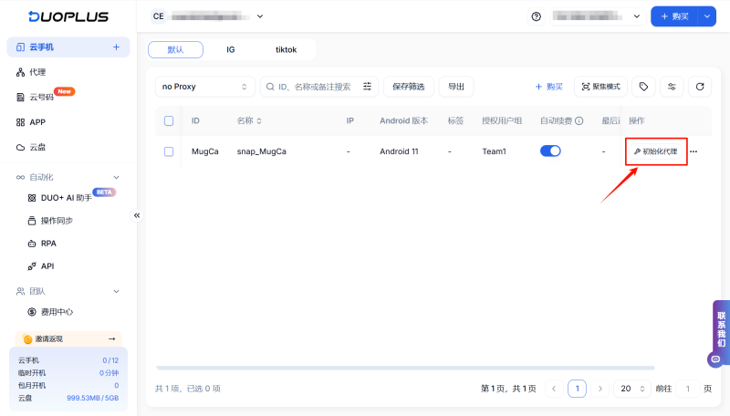Image resolution: width=730 pixels, height=416 pixels.
Task: Collapse the sidebar with double-arrow icon
Action: point(138,215)
